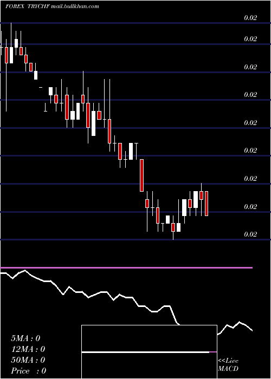This screenshot has width=271, height=379.
Task: Click the Price : 0 readout
Action: coord(28,371)
